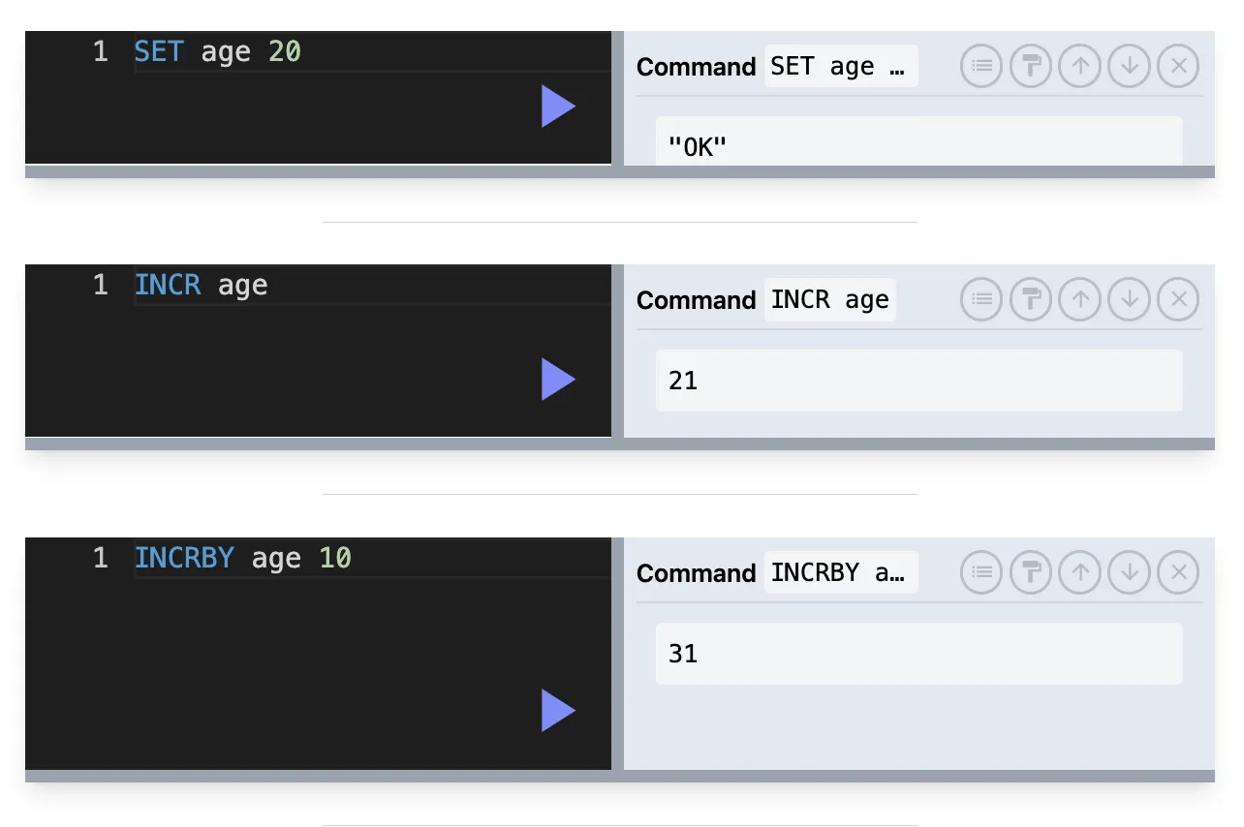Viewport: 1244px width, 827px height.
Task: Close the INCR age result panel
Action: click(x=1178, y=300)
